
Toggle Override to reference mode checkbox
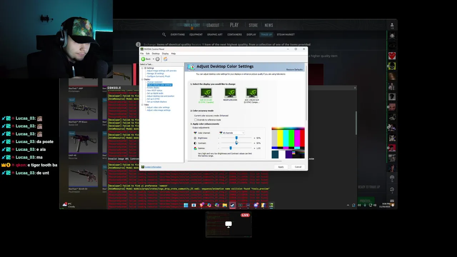[196, 120]
